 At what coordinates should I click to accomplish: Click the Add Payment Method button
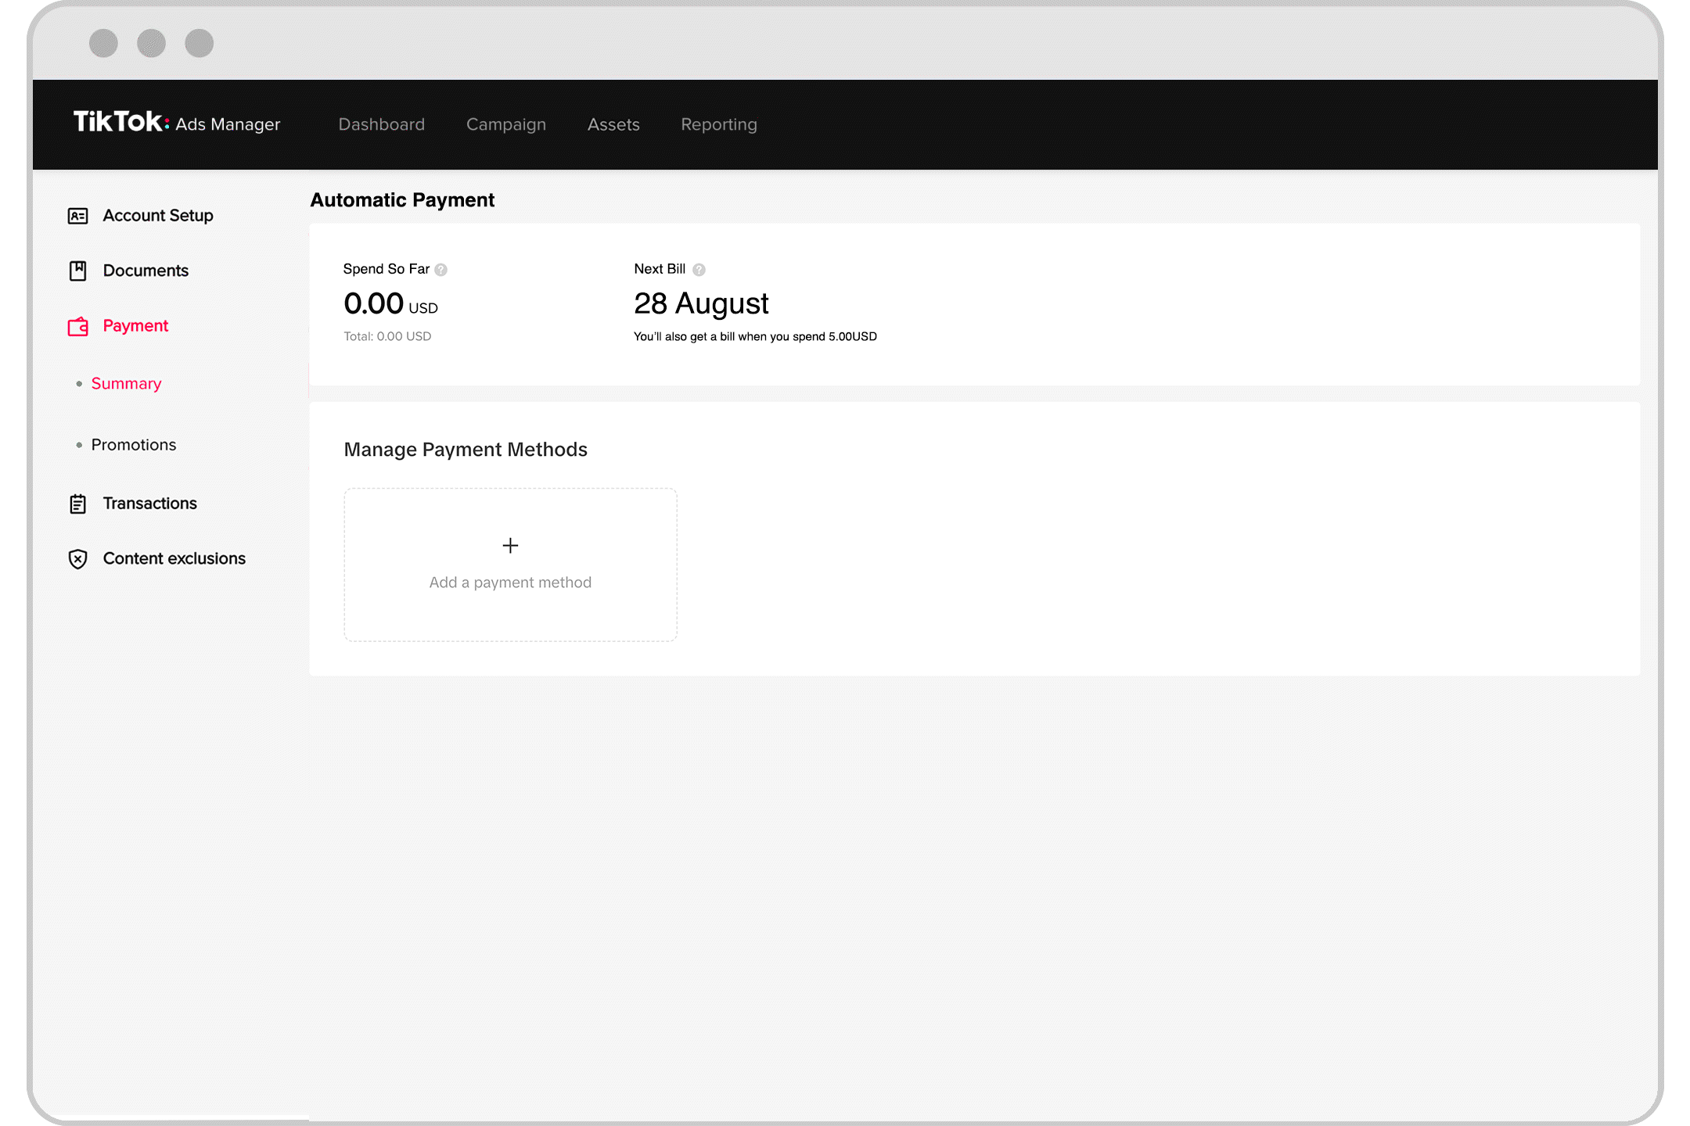tap(509, 563)
